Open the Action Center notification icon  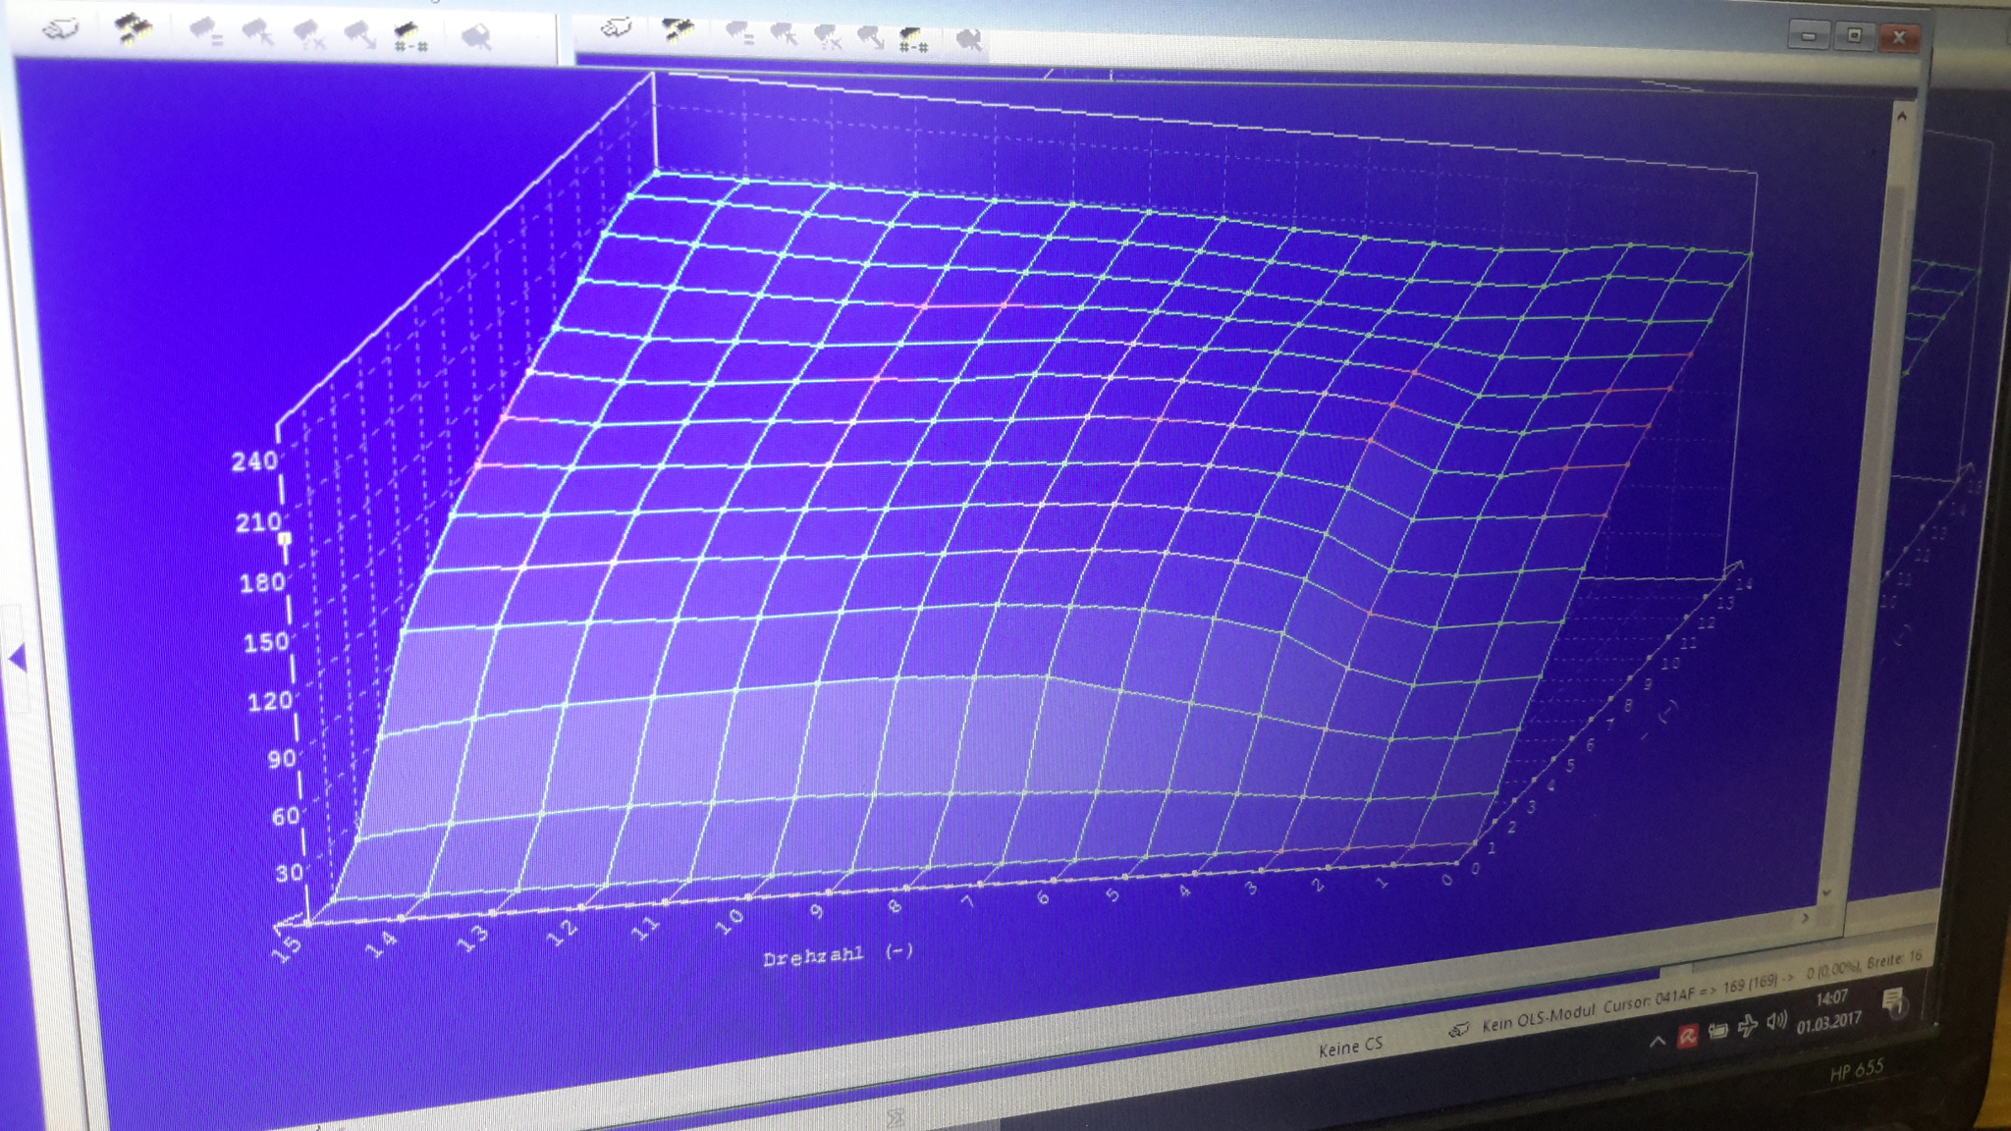pos(1894,1002)
